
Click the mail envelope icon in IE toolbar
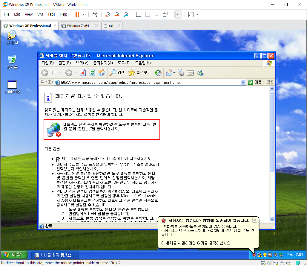(169, 73)
